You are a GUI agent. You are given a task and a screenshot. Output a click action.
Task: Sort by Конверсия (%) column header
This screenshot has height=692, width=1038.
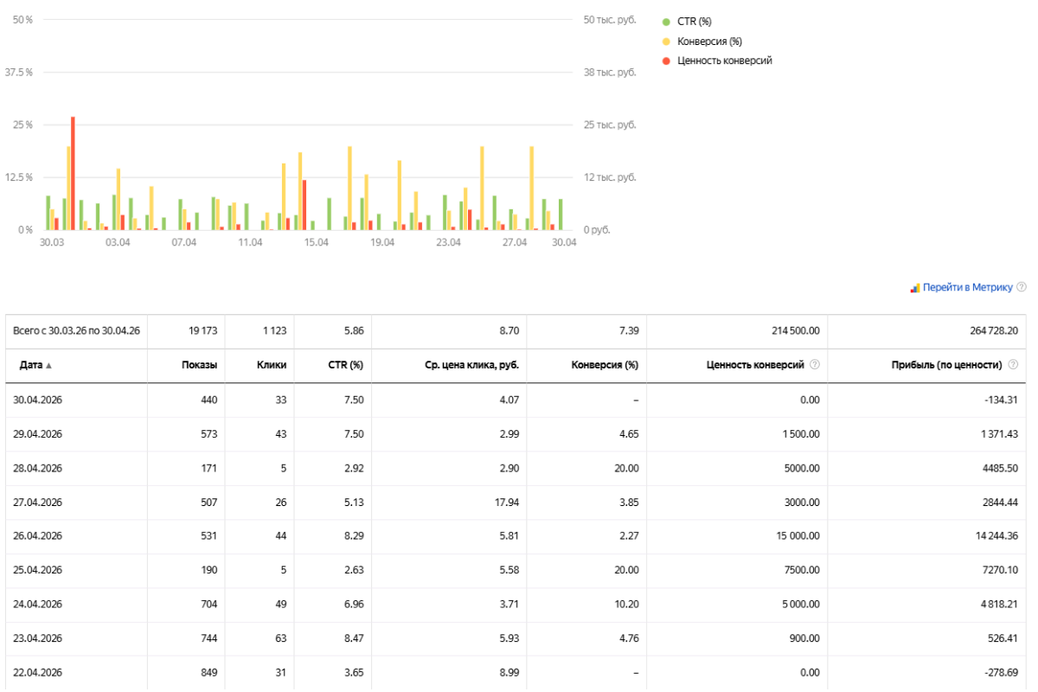click(605, 365)
